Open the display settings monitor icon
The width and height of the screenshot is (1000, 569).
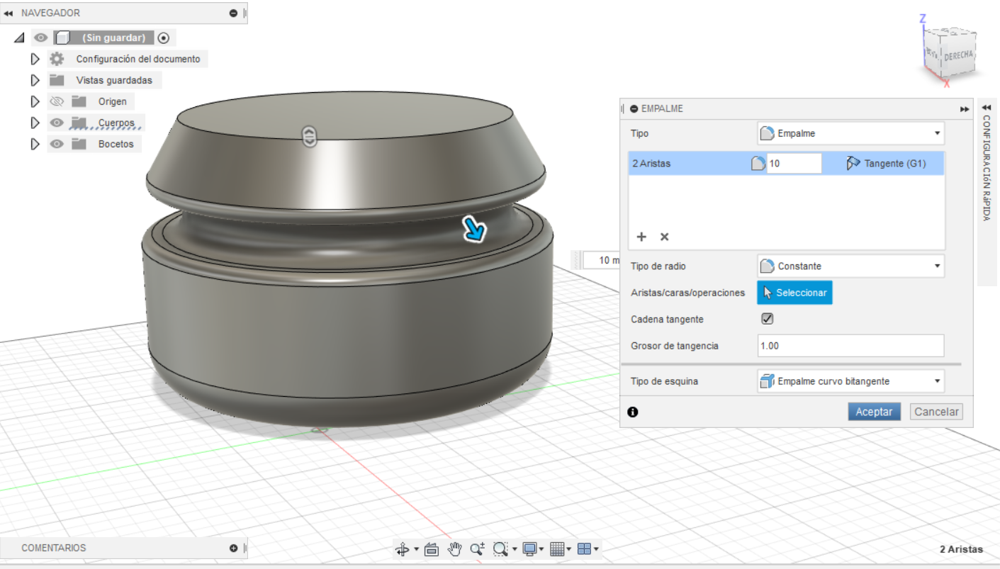point(529,549)
